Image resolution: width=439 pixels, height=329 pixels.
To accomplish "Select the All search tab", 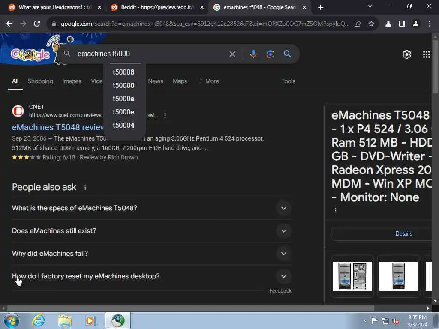I will click(15, 81).
